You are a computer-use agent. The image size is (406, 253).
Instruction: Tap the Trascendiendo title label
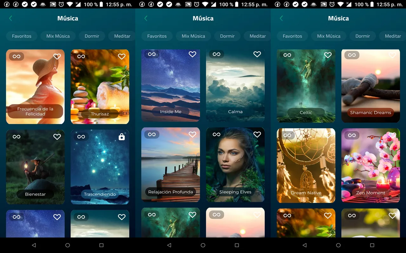[100, 194]
